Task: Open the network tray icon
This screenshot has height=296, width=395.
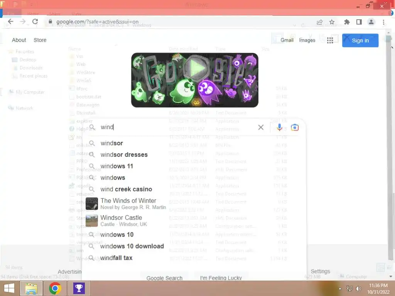Action: click(x=349, y=289)
